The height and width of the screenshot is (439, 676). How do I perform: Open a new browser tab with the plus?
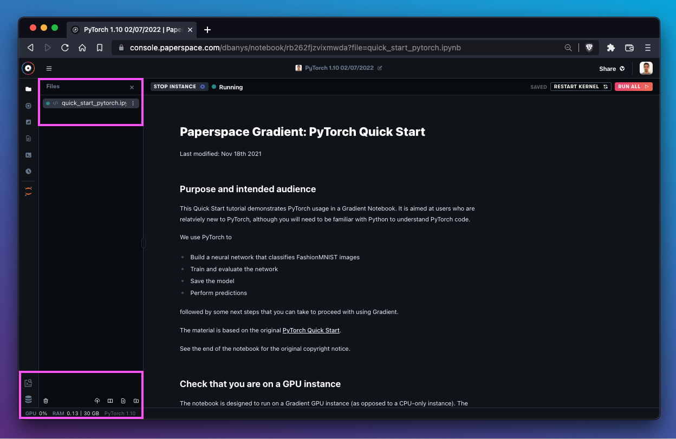(x=207, y=30)
